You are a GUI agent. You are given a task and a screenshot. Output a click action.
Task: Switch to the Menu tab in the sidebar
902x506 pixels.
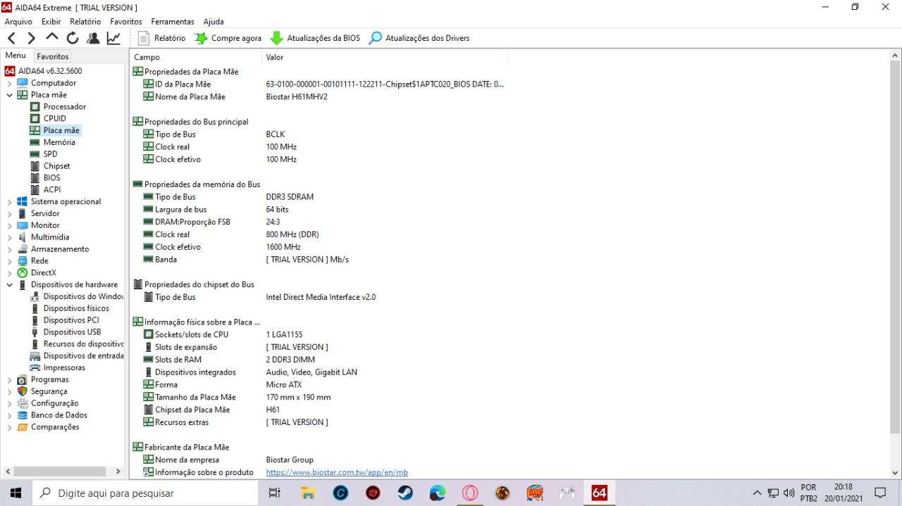click(16, 56)
